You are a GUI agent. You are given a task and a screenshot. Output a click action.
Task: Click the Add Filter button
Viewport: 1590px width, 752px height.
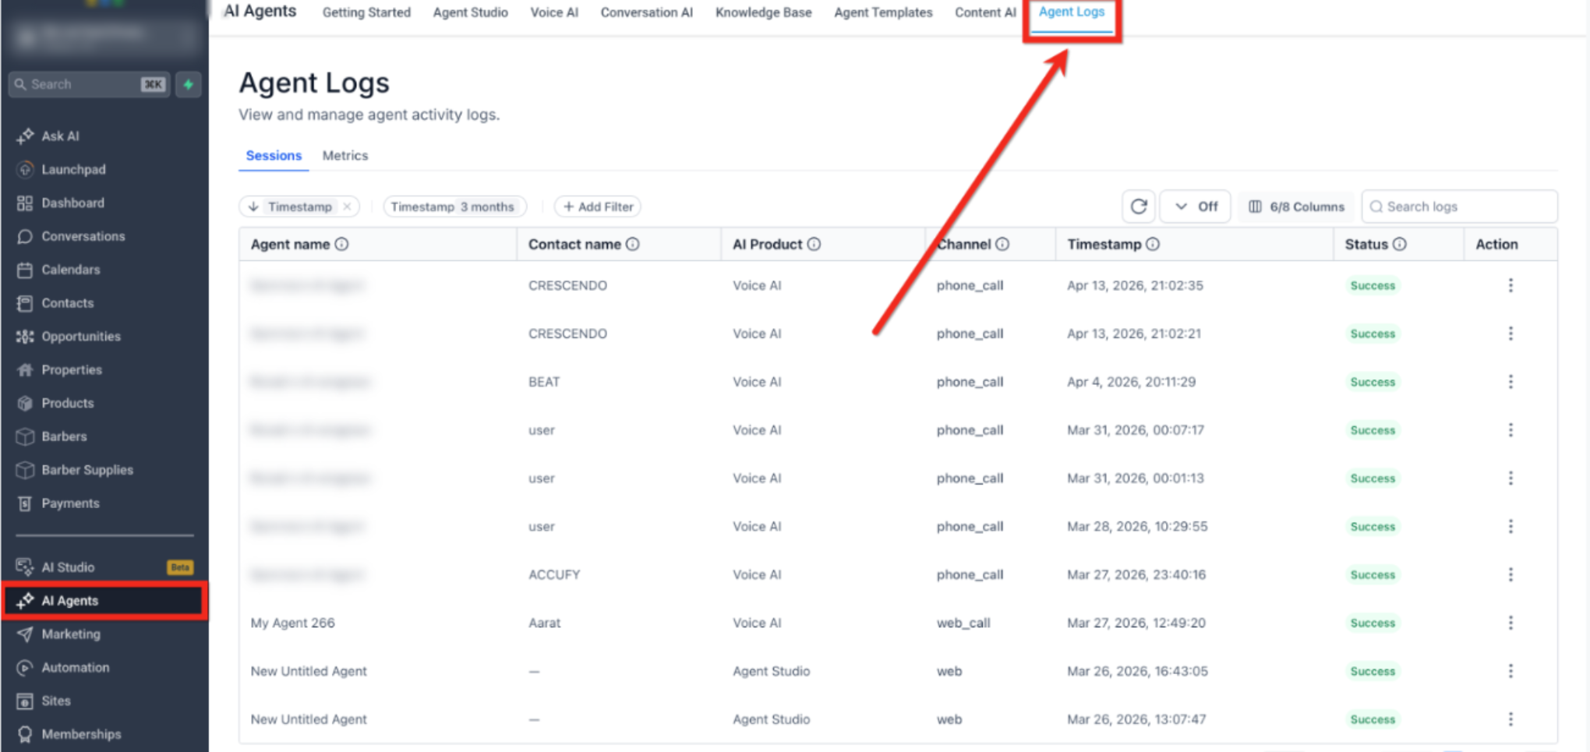[x=598, y=207]
